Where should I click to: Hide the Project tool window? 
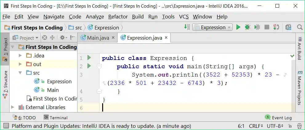pos(73,37)
